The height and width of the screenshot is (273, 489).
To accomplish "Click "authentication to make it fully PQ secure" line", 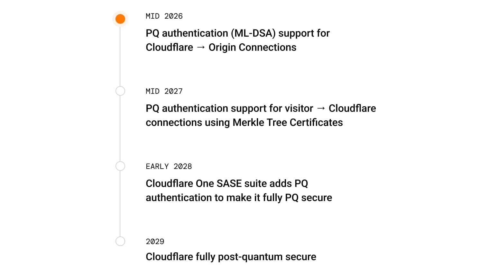I will [x=239, y=198].
